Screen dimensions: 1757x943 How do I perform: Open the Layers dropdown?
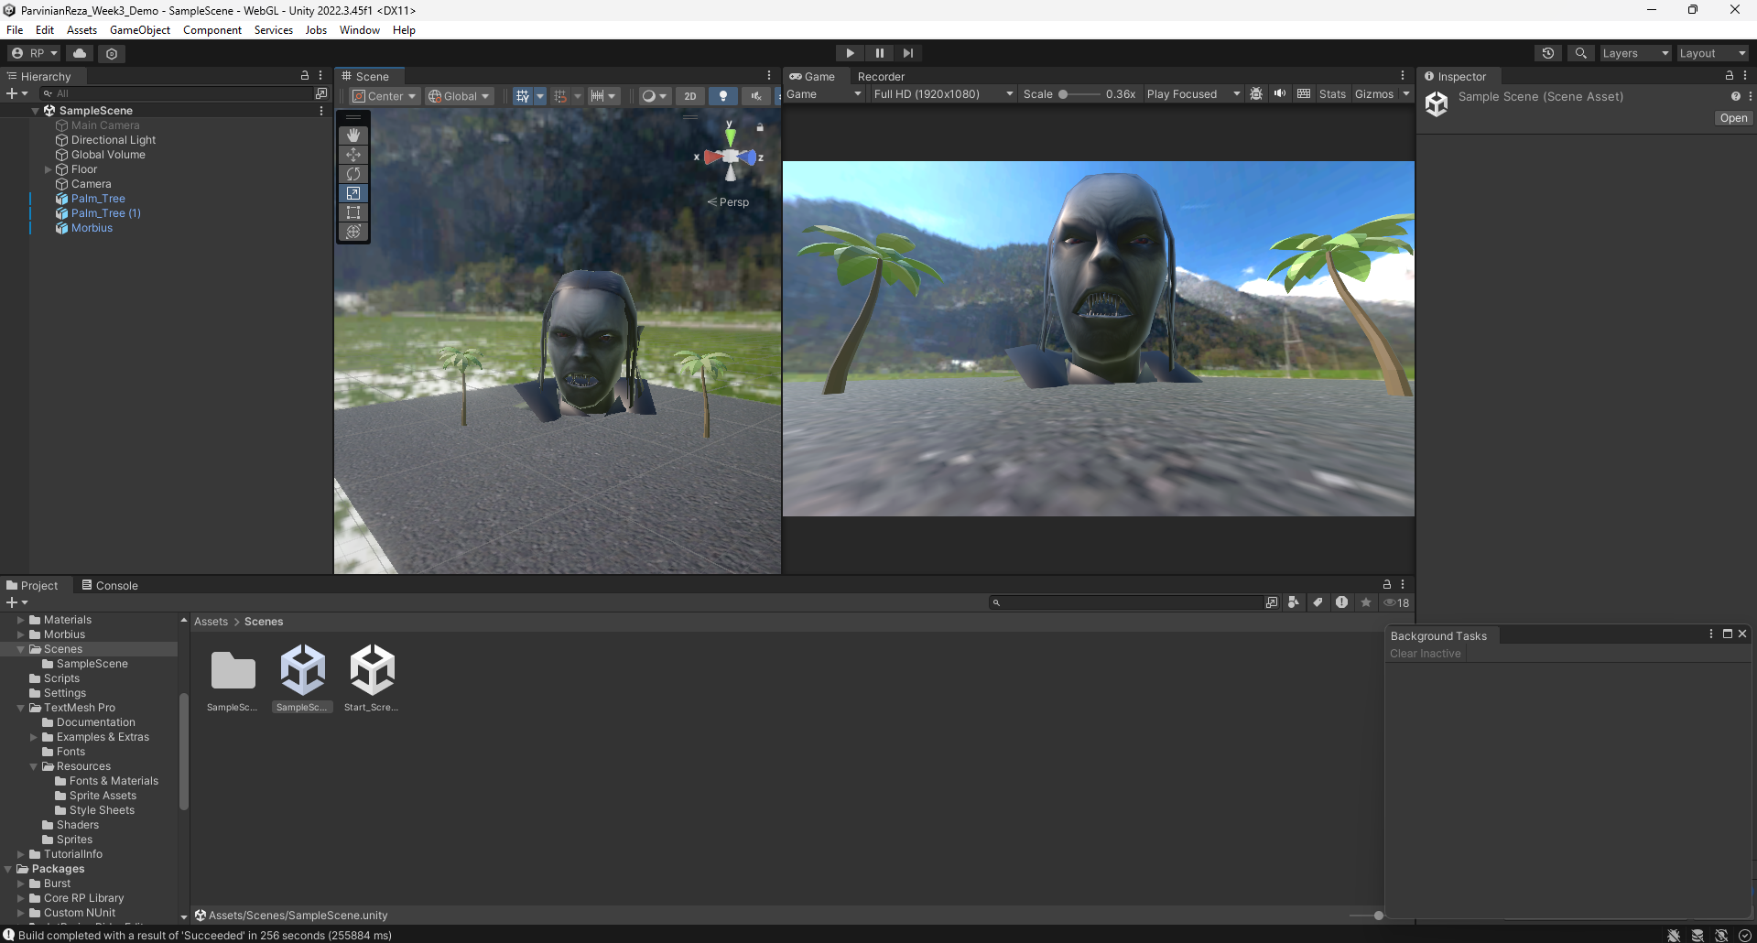(1634, 53)
